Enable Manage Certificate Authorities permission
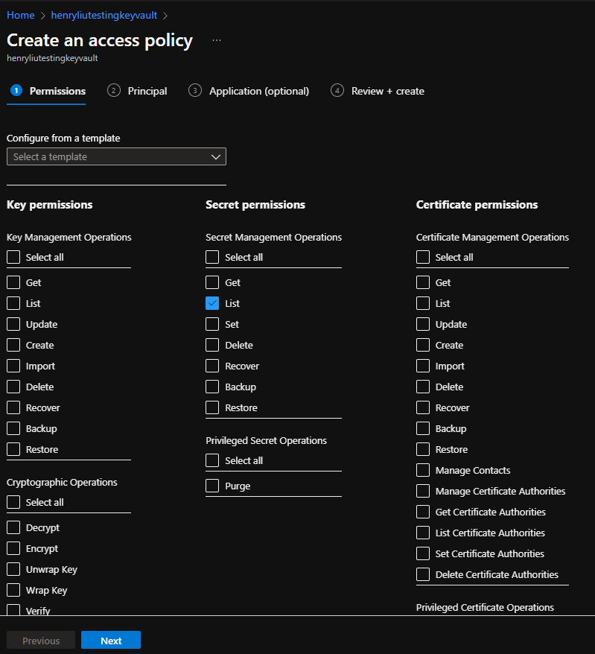The image size is (595, 654). 423,491
